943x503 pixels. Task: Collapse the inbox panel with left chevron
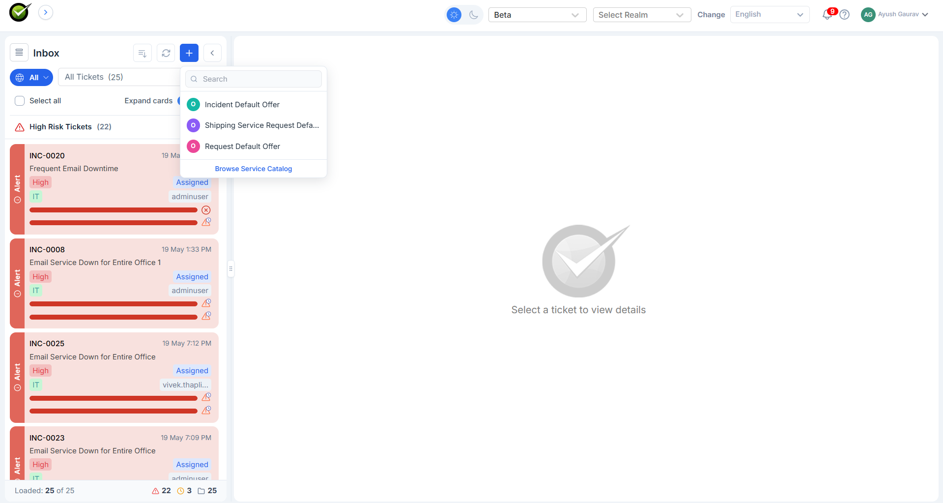pyautogui.click(x=212, y=53)
